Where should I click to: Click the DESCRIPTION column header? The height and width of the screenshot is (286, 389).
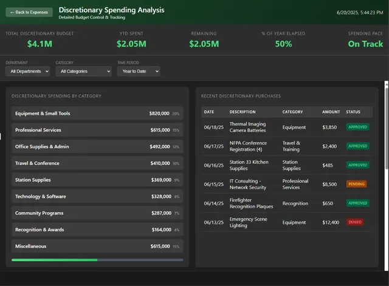coord(243,112)
